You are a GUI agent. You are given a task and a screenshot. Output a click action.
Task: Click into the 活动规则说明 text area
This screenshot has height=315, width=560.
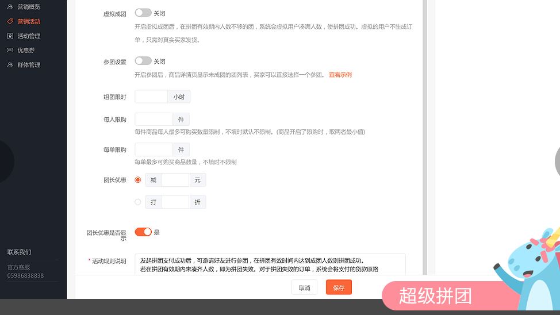[x=270, y=264]
